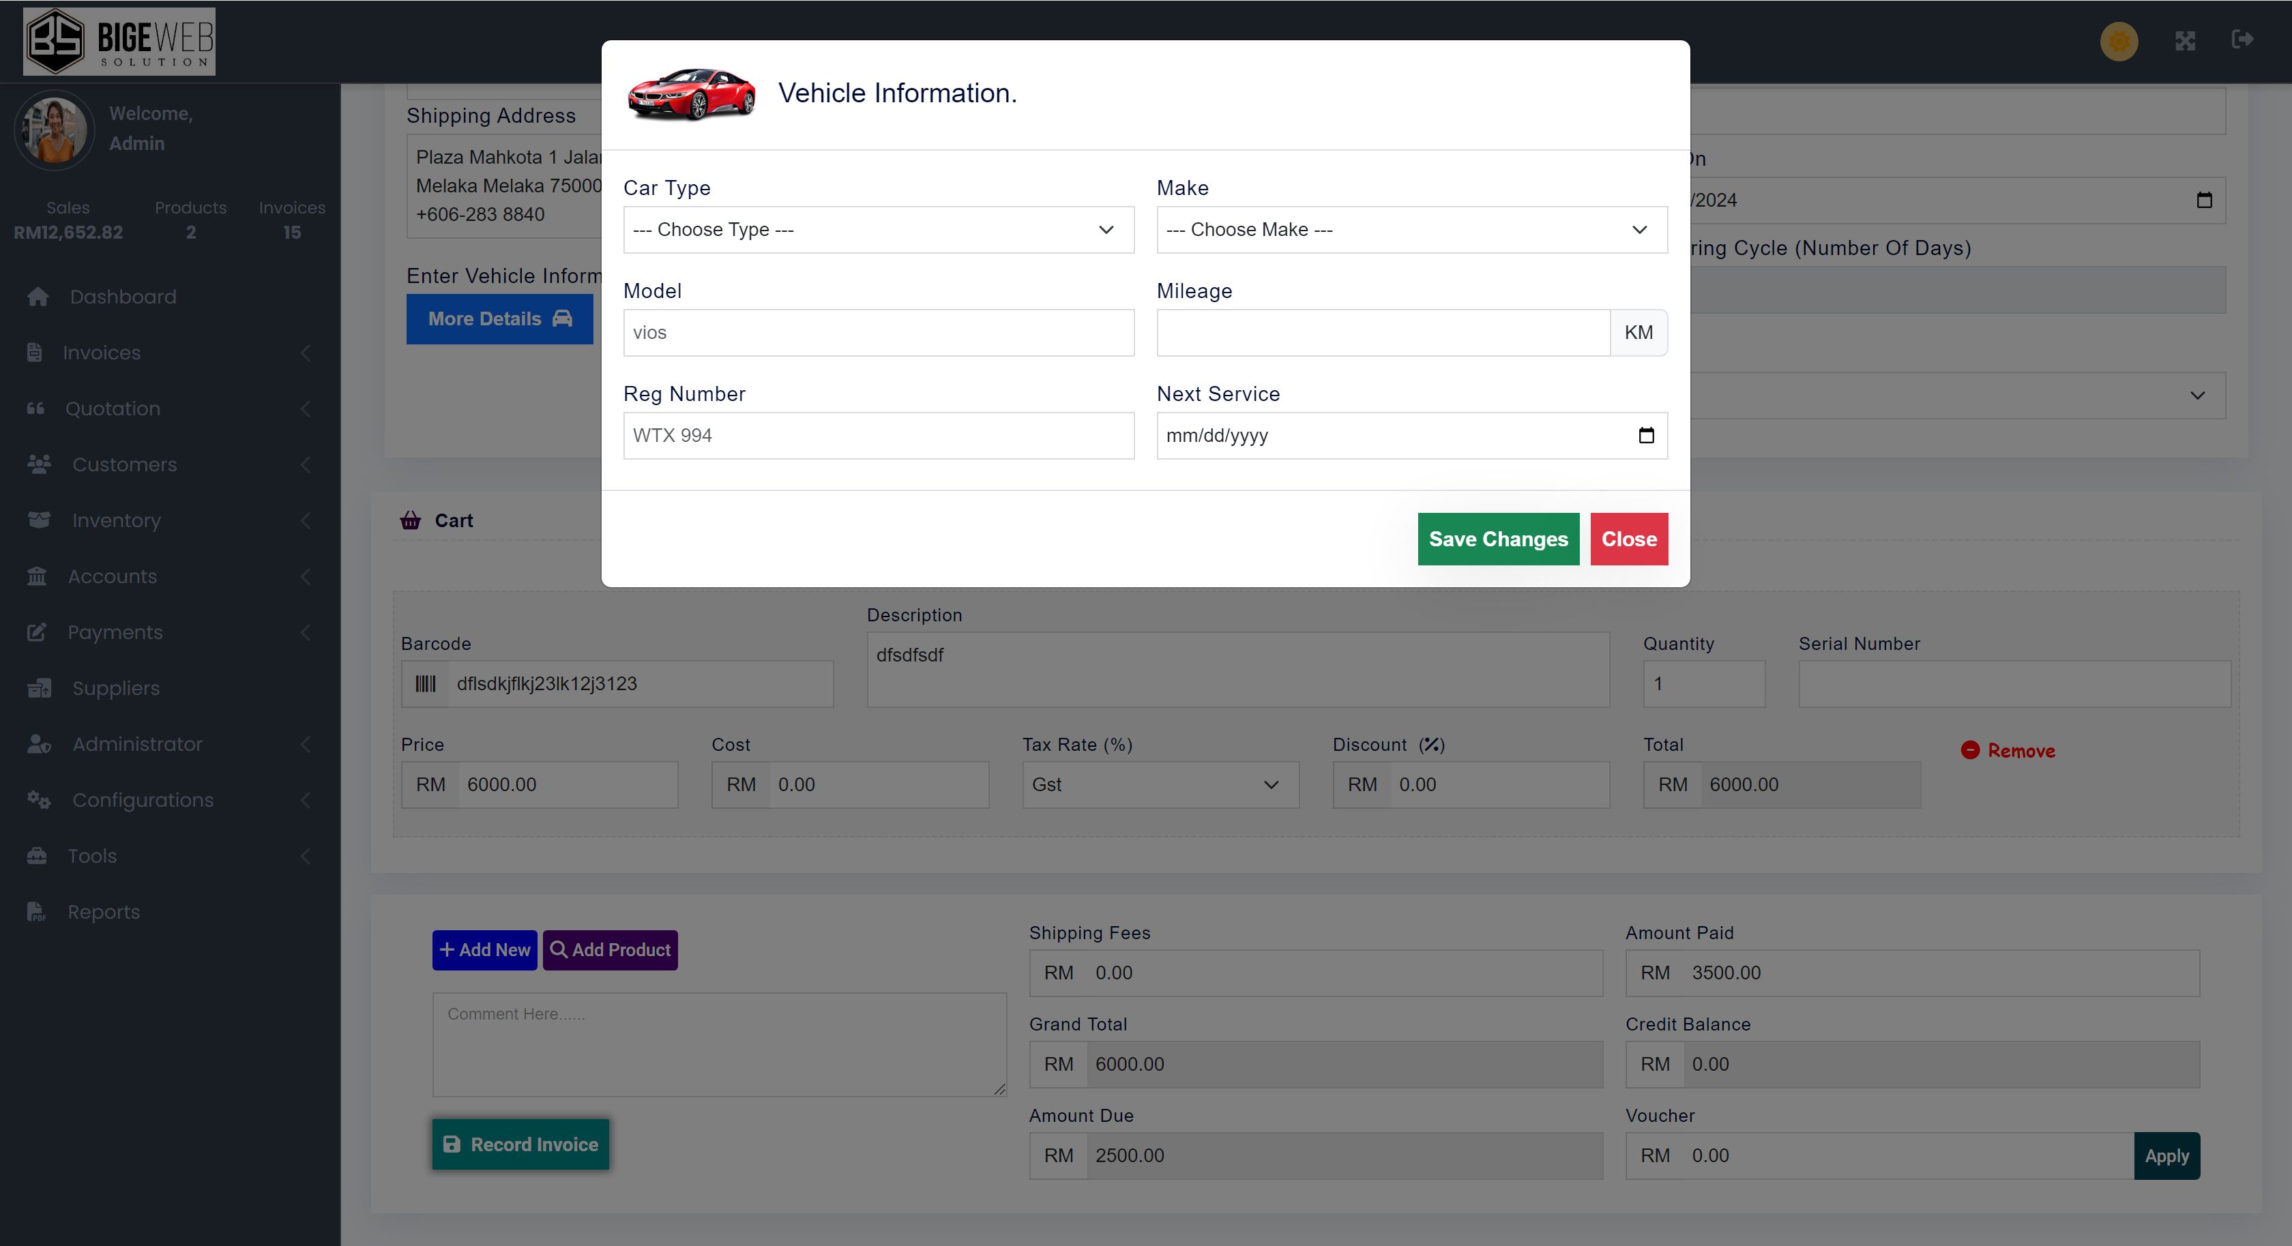The width and height of the screenshot is (2292, 1246).
Task: Click the More Details button
Action: pyautogui.click(x=499, y=318)
